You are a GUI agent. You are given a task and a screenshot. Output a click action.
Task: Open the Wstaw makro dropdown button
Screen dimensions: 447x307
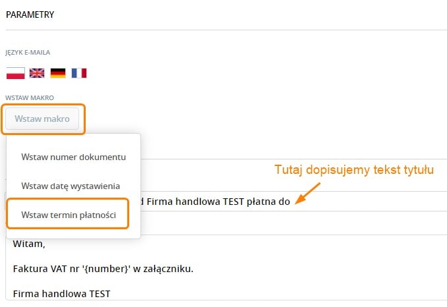[42, 119]
